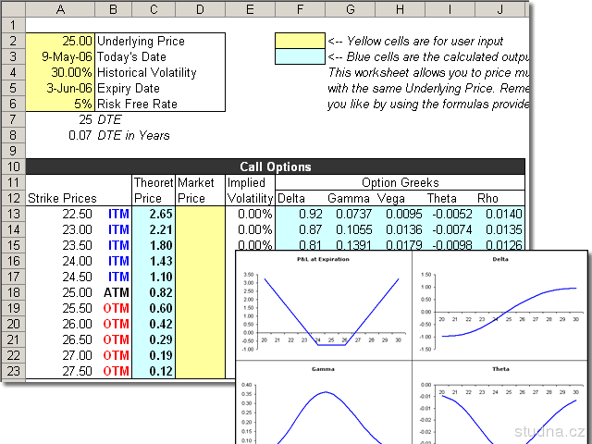Select column C header
This screenshot has height=444, width=592.
(153, 9)
